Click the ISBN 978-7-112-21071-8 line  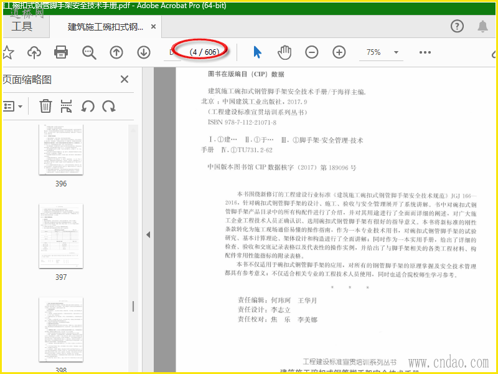pos(242,122)
